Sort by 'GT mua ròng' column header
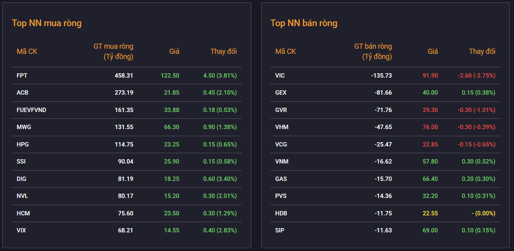Image resolution: width=514 pixels, height=251 pixels. [113, 51]
